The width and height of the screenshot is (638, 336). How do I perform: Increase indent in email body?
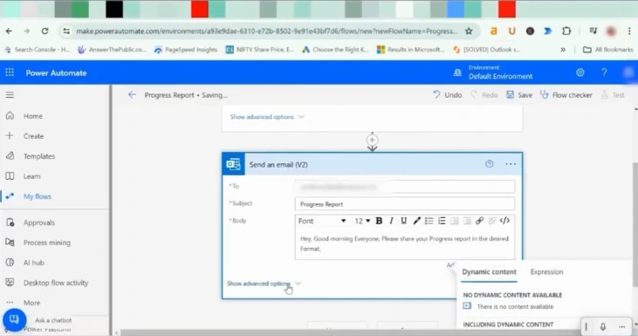467,221
